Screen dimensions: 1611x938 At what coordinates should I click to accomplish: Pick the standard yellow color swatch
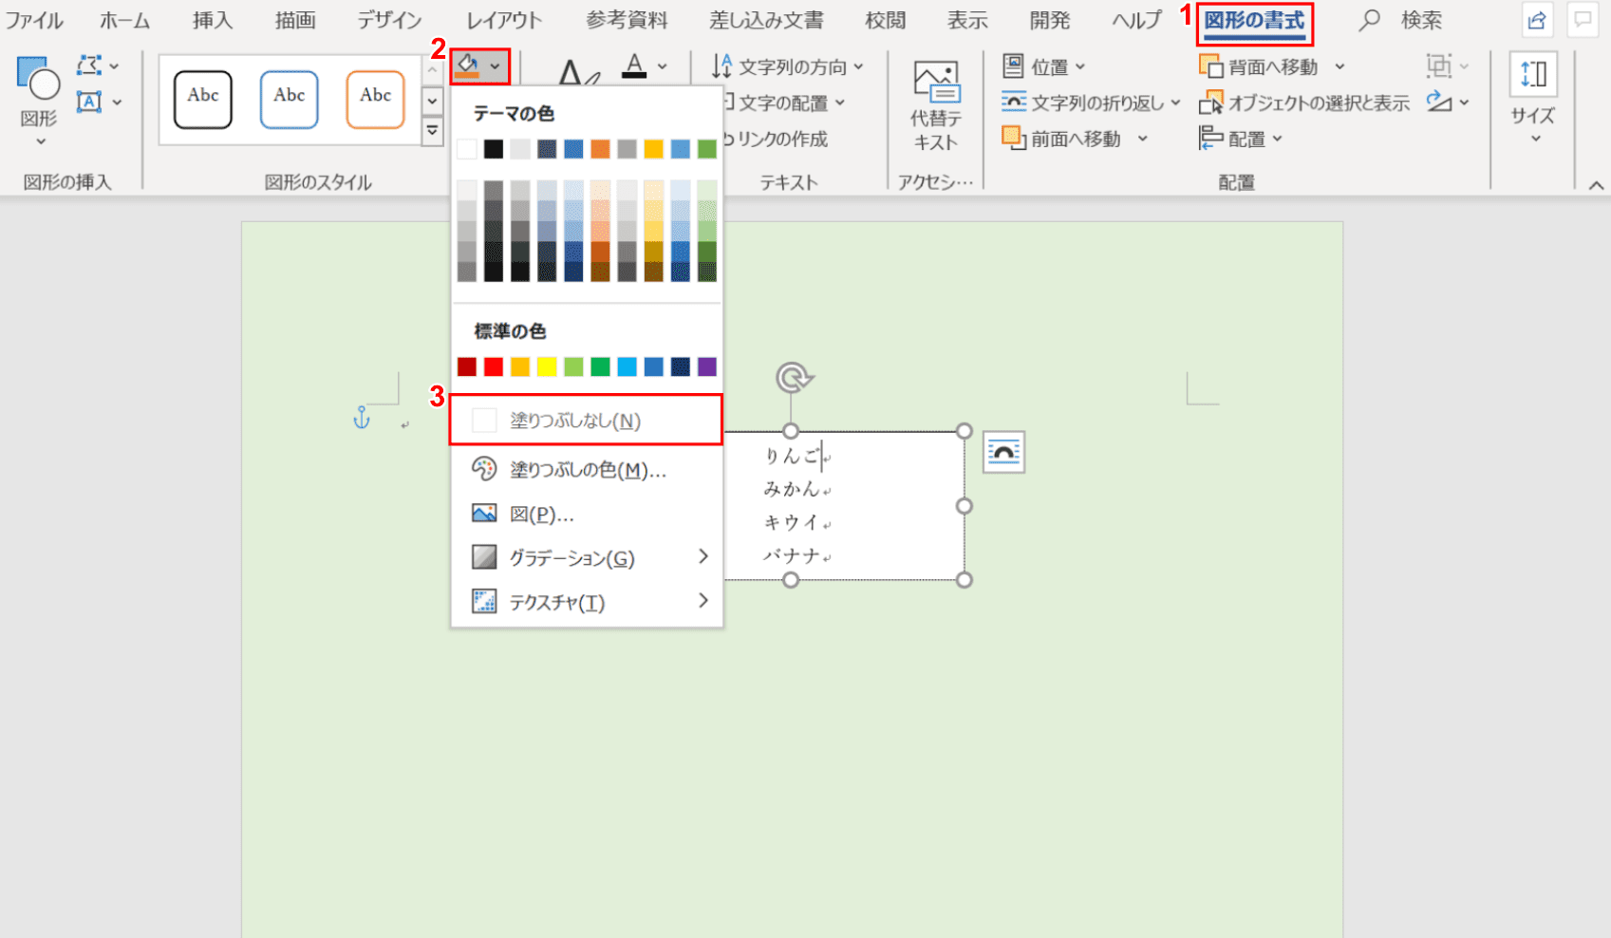[547, 366]
